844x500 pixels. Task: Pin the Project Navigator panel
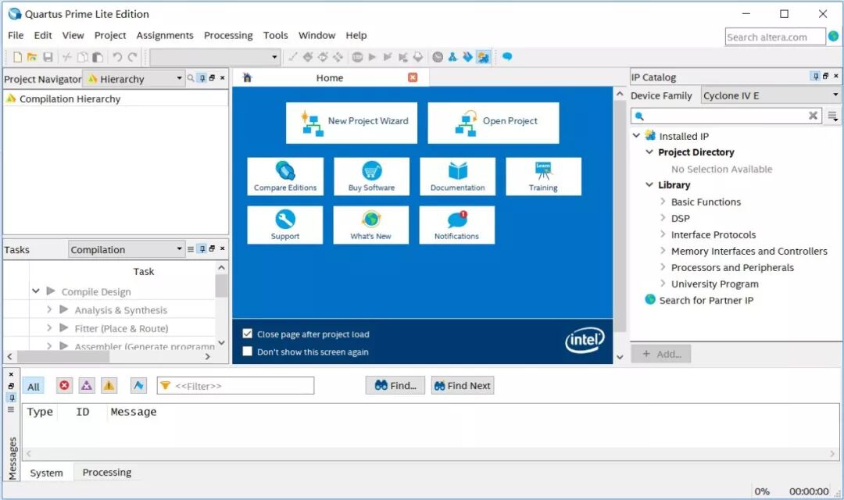pos(202,78)
